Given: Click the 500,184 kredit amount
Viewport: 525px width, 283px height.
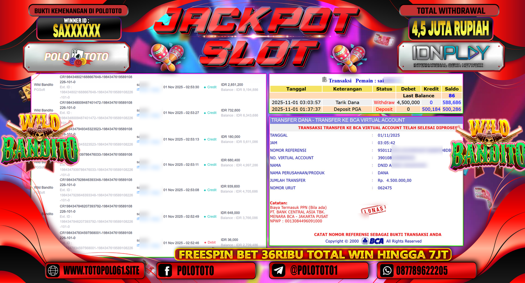Looking at the screenshot, I should click(x=431, y=109).
